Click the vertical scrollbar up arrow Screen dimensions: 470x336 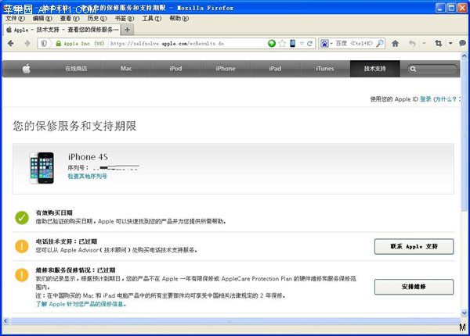[465, 56]
